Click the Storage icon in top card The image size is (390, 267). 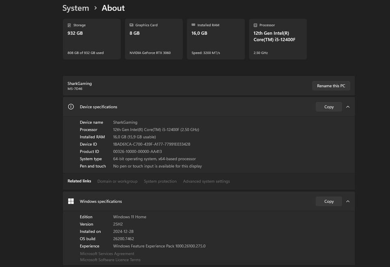point(69,25)
